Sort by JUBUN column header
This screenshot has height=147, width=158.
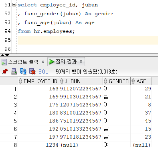[81, 81]
